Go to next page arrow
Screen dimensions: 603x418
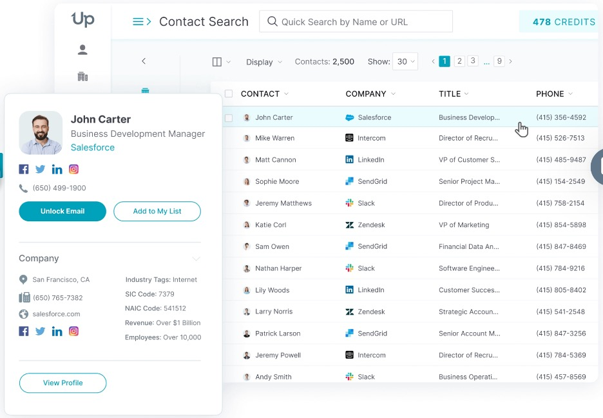pos(510,61)
